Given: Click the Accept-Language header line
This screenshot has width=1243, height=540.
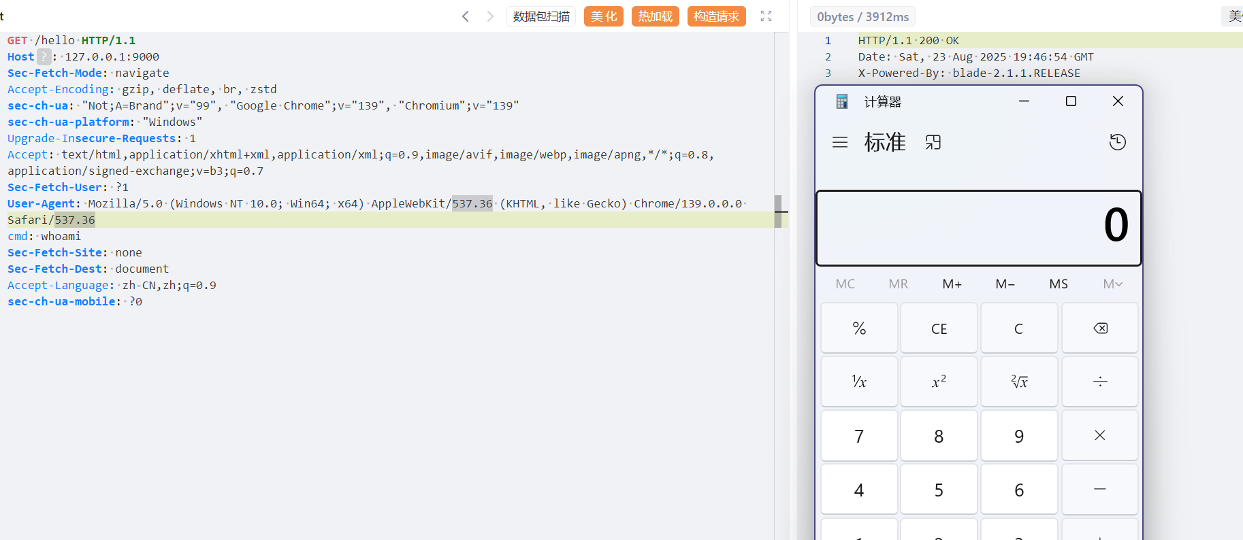Looking at the screenshot, I should click(x=112, y=285).
